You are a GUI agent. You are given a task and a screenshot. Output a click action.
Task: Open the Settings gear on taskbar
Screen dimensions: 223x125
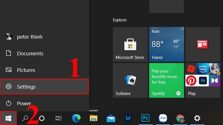(197, 118)
